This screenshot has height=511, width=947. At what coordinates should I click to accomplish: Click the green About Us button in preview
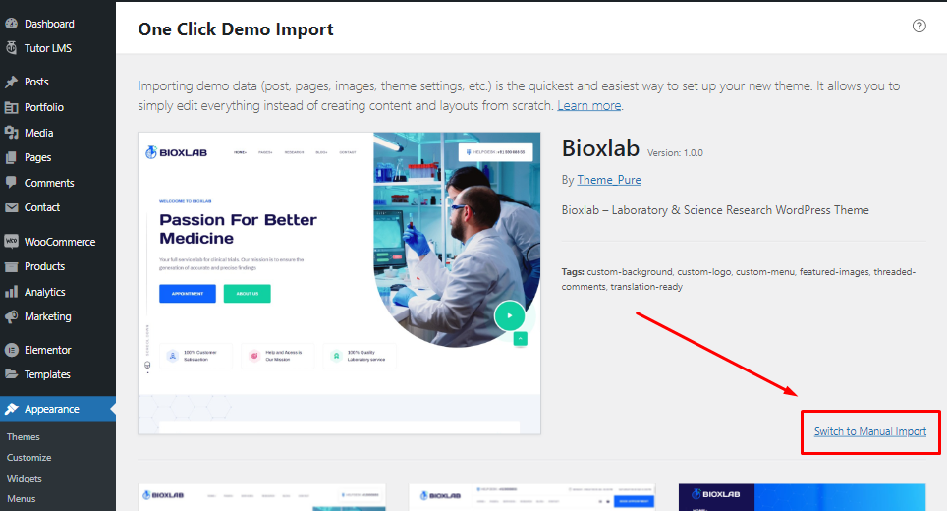pos(247,294)
